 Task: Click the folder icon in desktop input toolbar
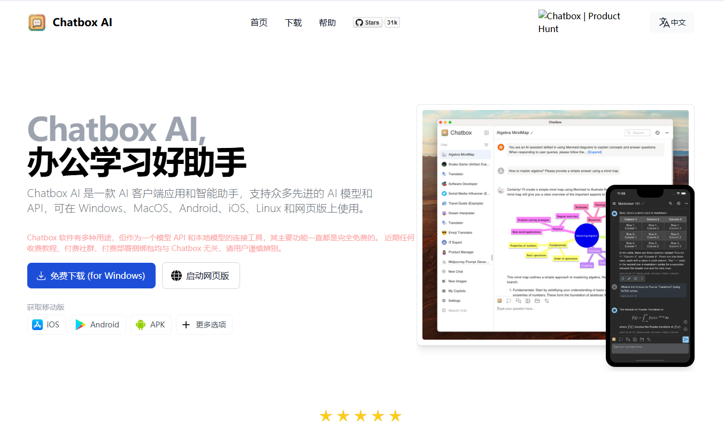[x=537, y=301]
